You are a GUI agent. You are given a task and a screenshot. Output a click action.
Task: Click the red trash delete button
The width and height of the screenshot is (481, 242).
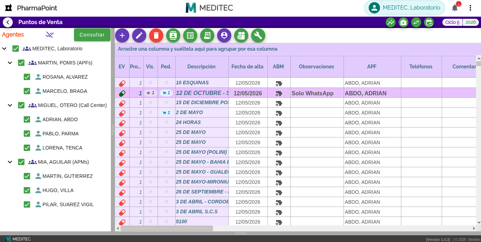click(x=156, y=35)
